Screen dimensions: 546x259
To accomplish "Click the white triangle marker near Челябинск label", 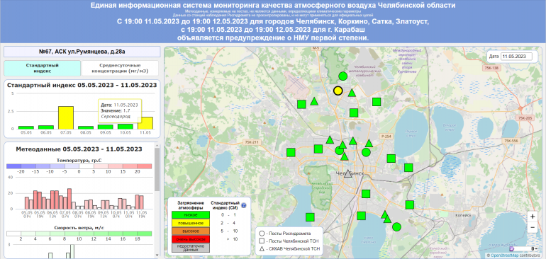I will [348, 173].
